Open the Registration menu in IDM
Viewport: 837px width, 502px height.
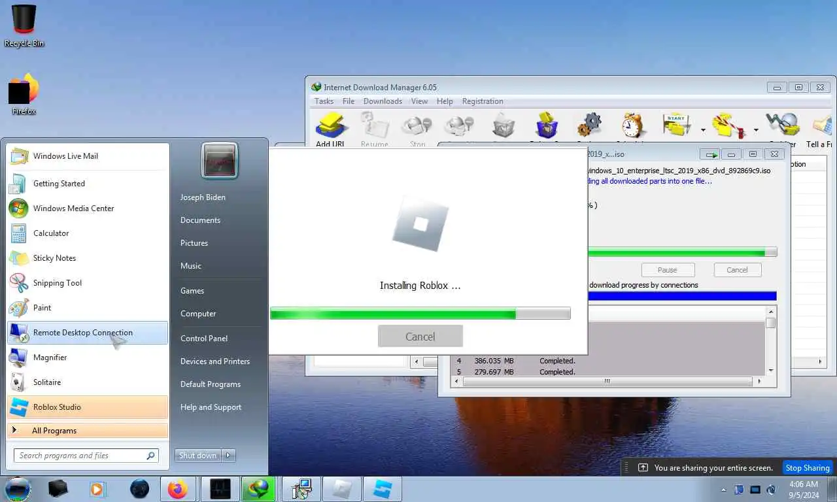coord(483,101)
